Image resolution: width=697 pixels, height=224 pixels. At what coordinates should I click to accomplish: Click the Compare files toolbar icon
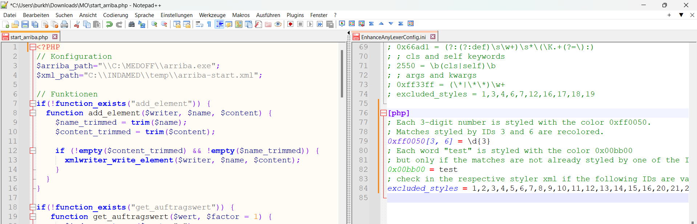[x=352, y=24]
